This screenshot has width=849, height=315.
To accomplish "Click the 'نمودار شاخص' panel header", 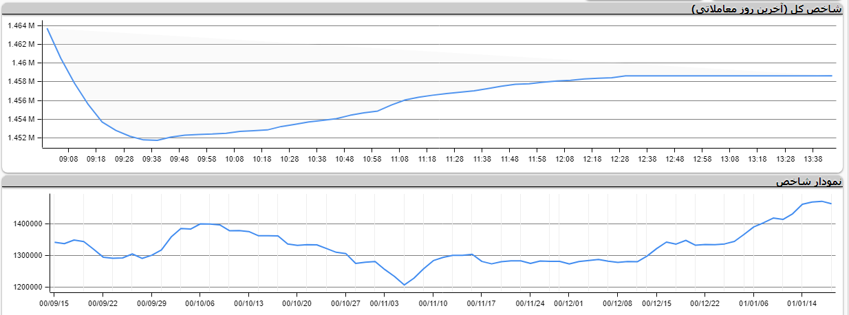I will click(x=808, y=181).
